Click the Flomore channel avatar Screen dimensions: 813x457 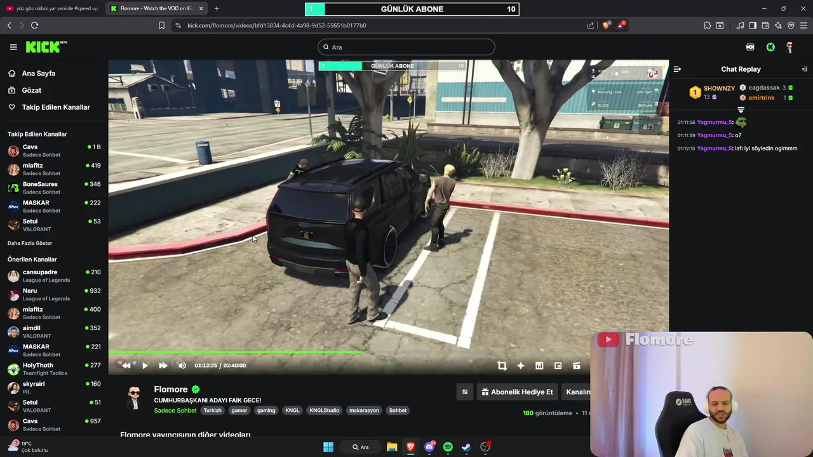[x=134, y=399]
